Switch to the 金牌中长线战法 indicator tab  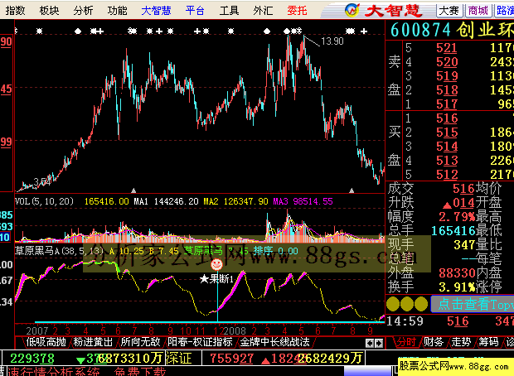pyautogui.click(x=274, y=342)
